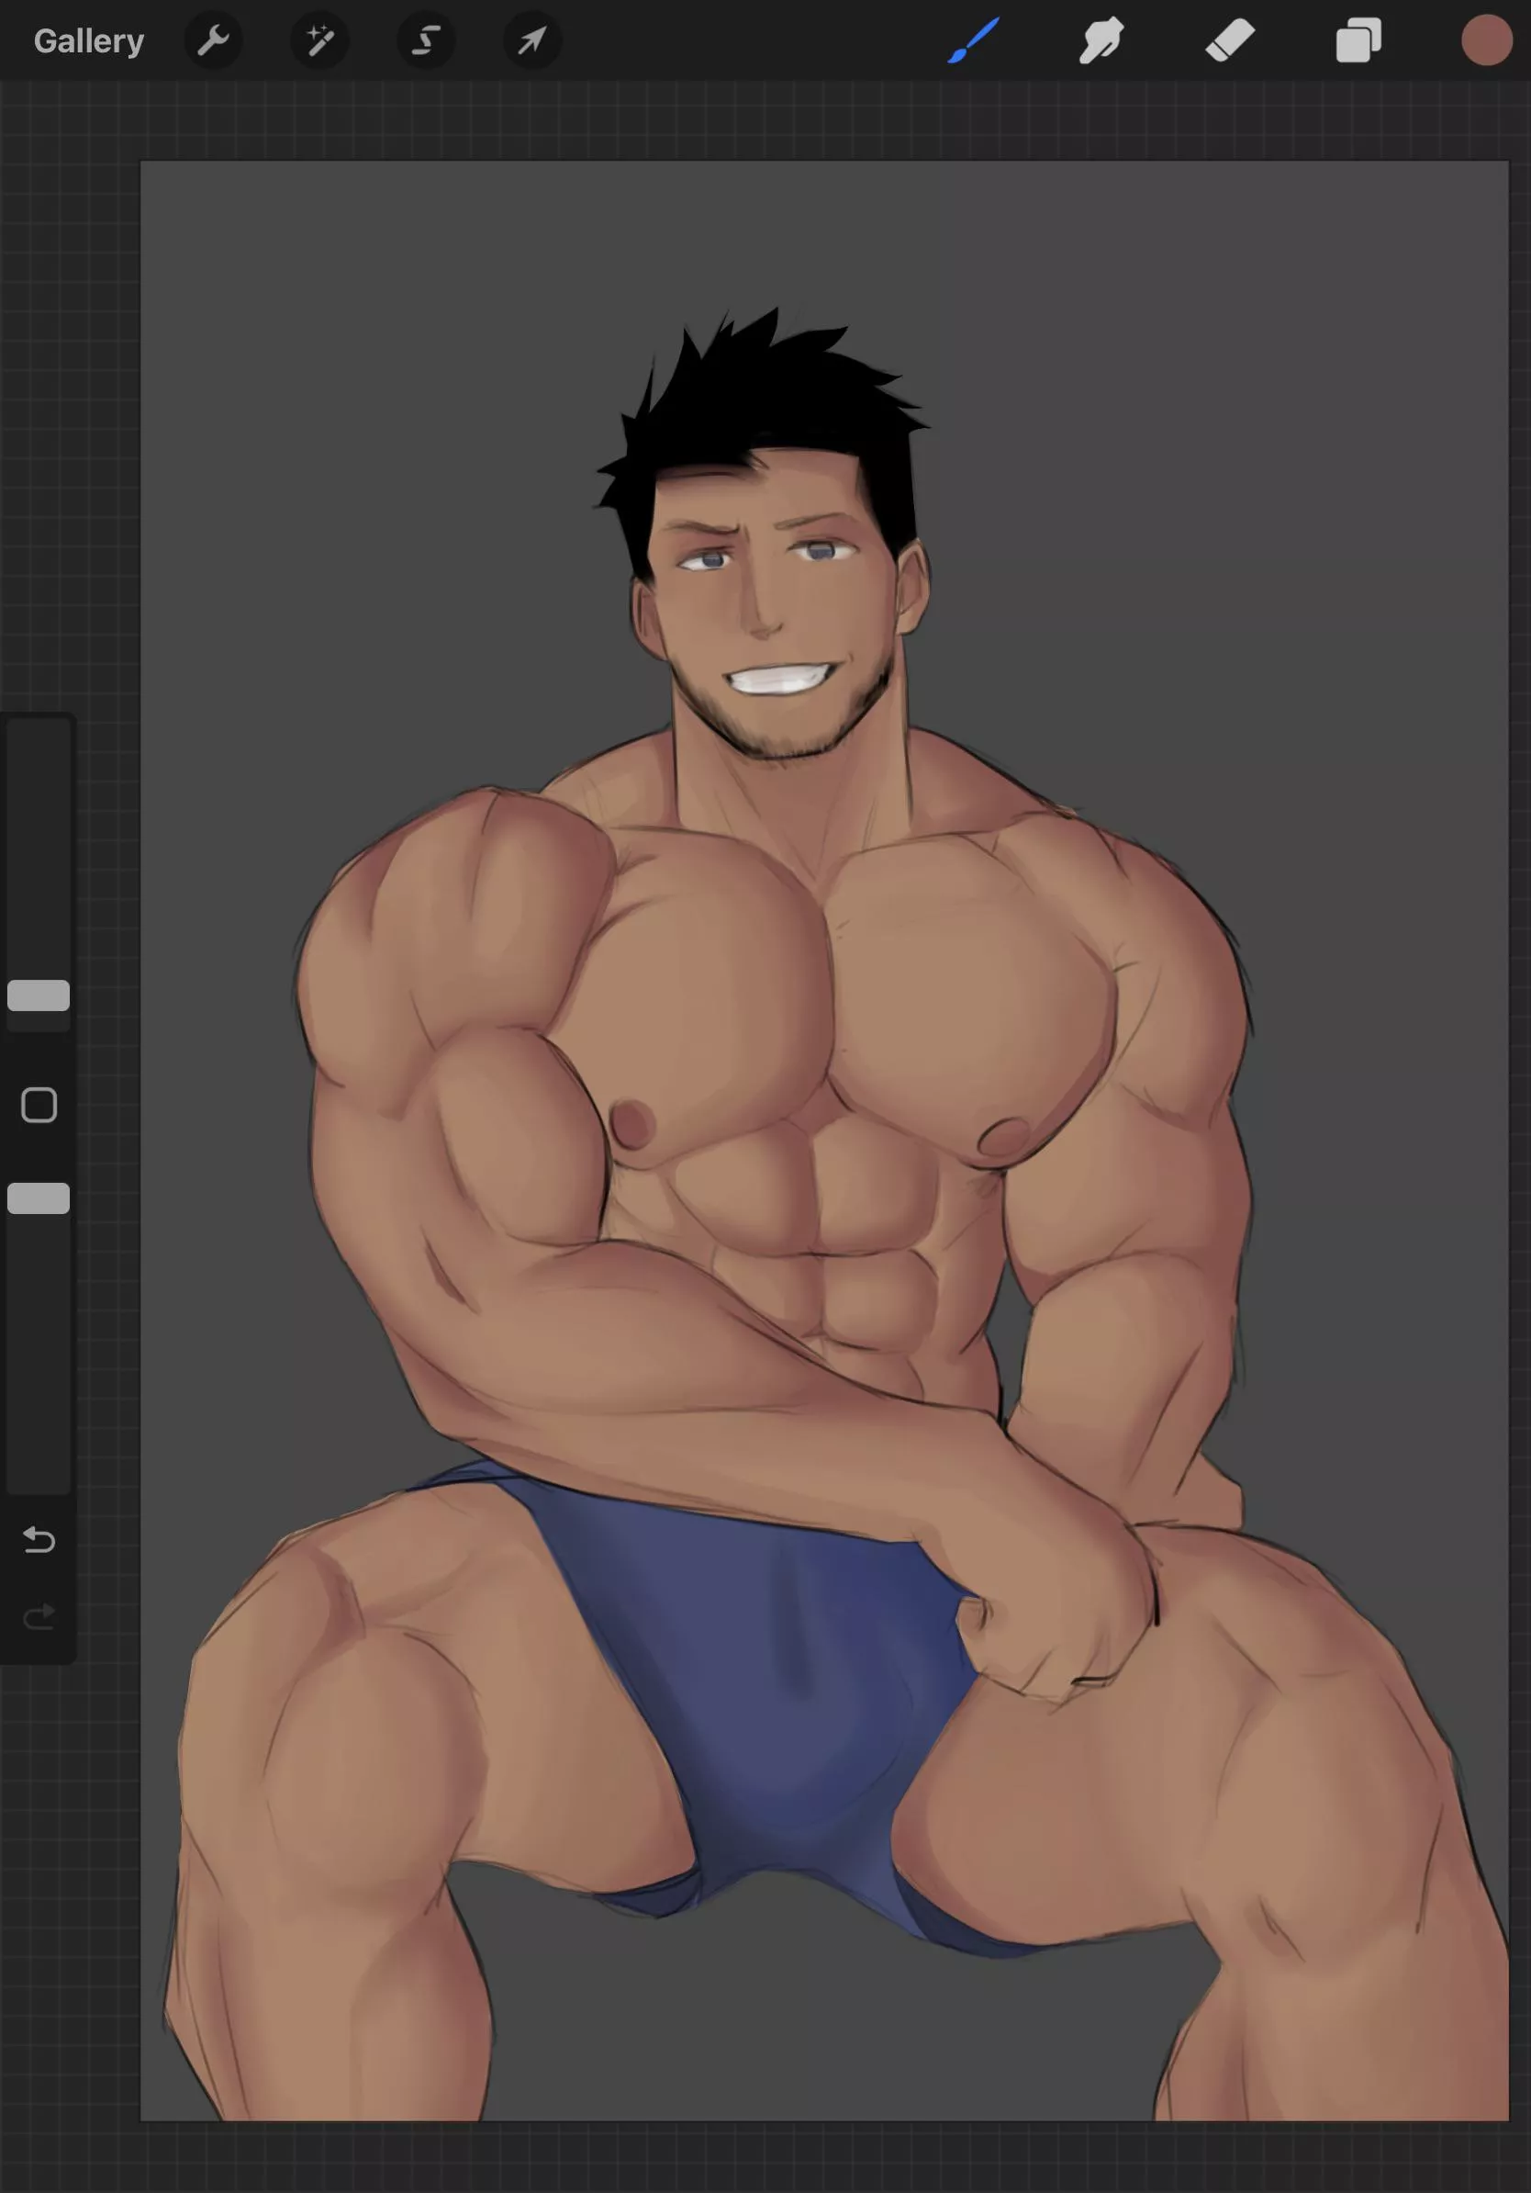Open the Layers panel
Viewport: 1531px width, 2193px height.
pyautogui.click(x=1358, y=41)
